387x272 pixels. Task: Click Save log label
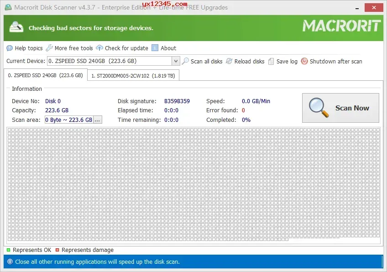click(x=287, y=61)
